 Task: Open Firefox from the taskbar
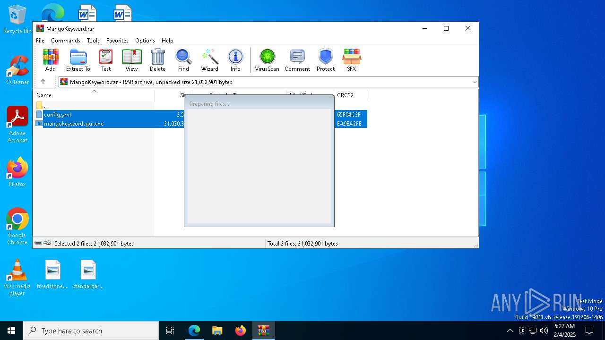241,331
